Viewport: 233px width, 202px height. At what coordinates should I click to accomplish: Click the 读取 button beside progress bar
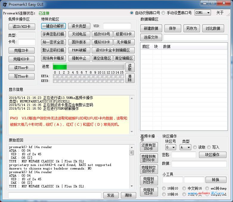(130, 67)
